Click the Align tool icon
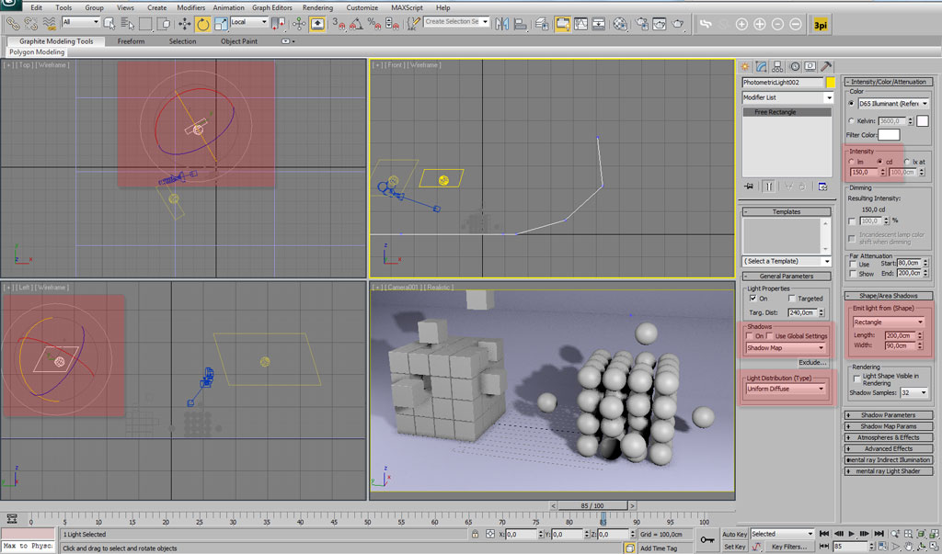Viewport: 942px width, 554px height. (x=521, y=24)
